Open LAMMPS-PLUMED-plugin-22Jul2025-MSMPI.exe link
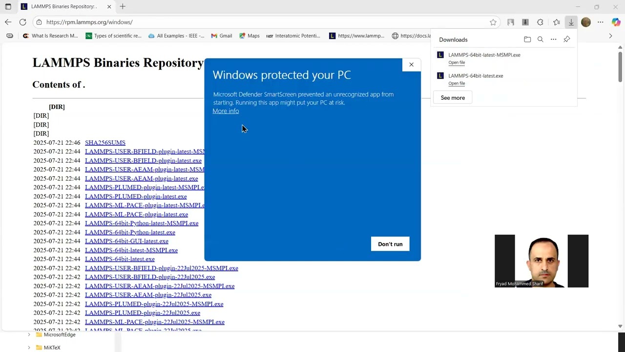This screenshot has width=625, height=352. [x=154, y=304]
